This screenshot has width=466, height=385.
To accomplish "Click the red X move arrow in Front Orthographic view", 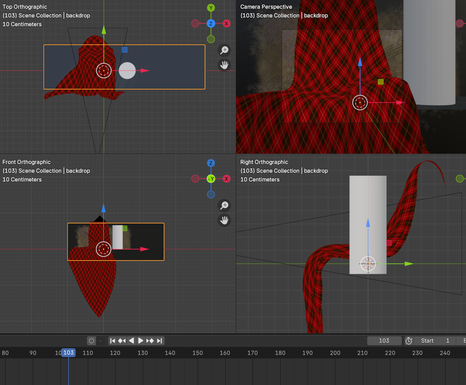I will point(145,249).
